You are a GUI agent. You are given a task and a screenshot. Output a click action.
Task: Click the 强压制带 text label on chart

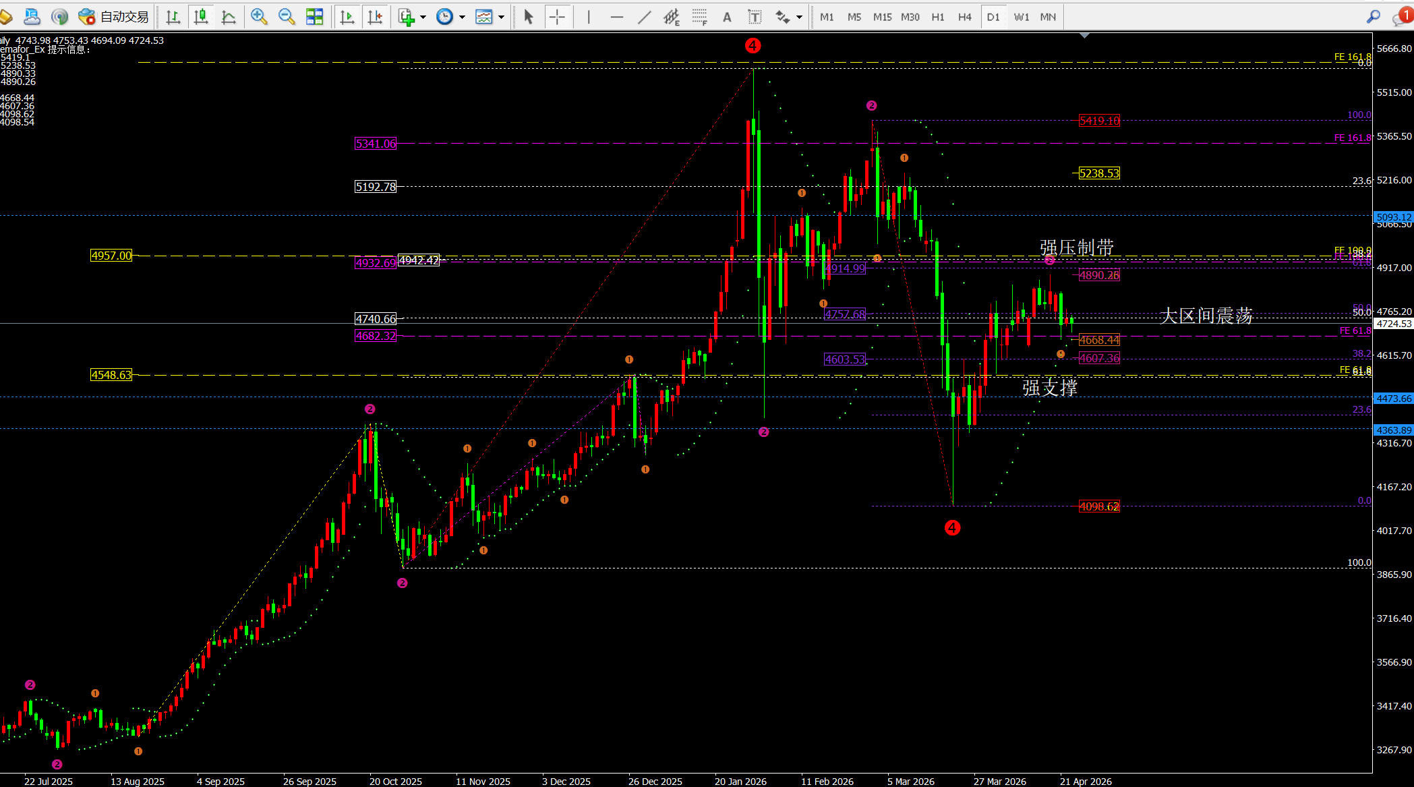[1077, 247]
